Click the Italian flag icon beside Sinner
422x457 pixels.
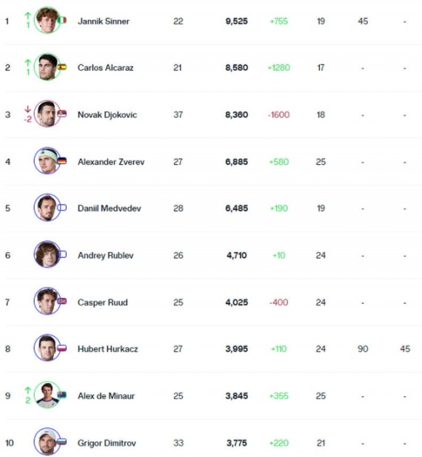point(61,20)
